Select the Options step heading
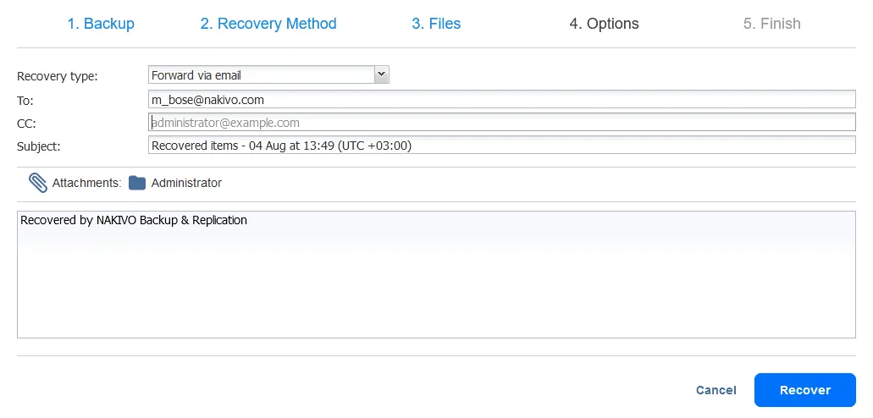Screen dimensions: 873x418 (x=604, y=24)
